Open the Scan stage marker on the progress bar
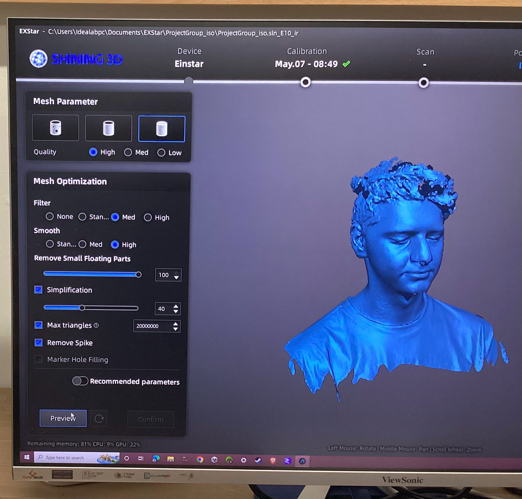 pos(423,83)
